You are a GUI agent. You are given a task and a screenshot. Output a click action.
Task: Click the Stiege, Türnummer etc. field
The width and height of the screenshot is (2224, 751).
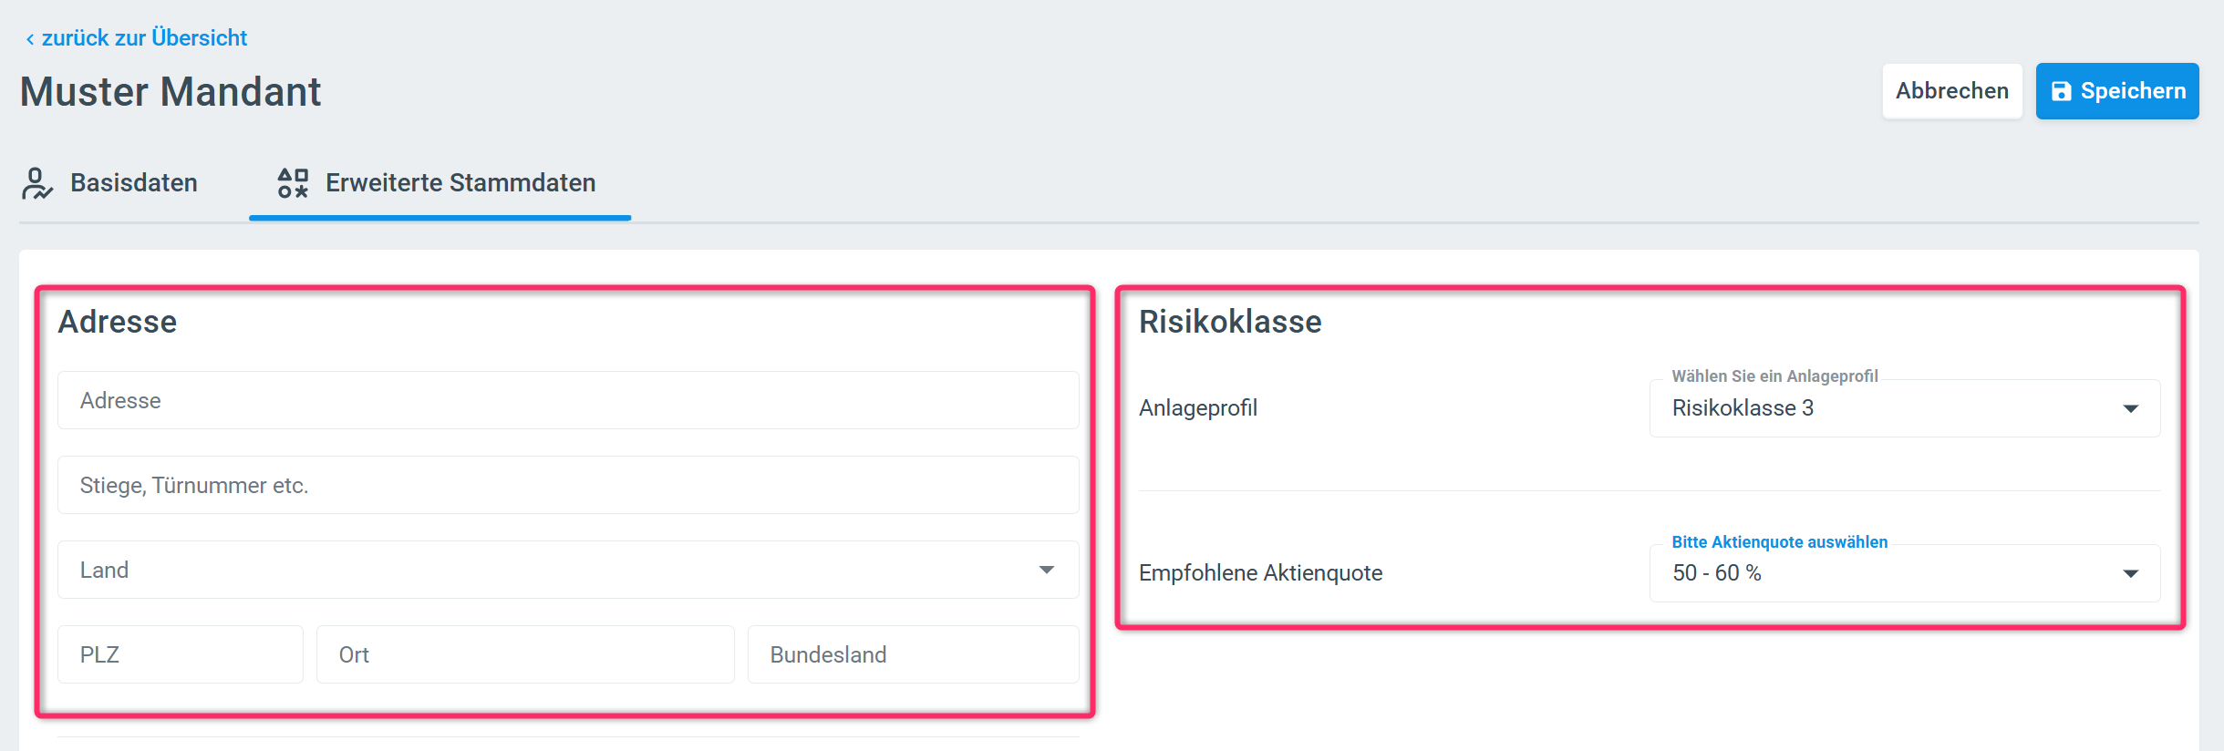[x=567, y=485]
